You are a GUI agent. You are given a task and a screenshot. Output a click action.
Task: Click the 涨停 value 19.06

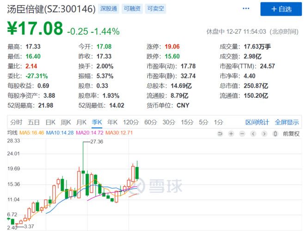click(x=172, y=47)
